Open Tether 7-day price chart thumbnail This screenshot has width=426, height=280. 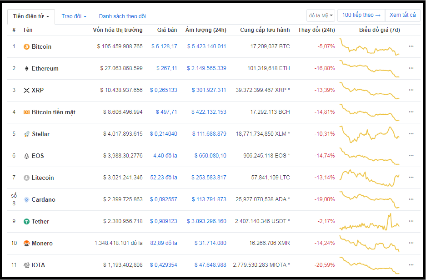pos(370,222)
